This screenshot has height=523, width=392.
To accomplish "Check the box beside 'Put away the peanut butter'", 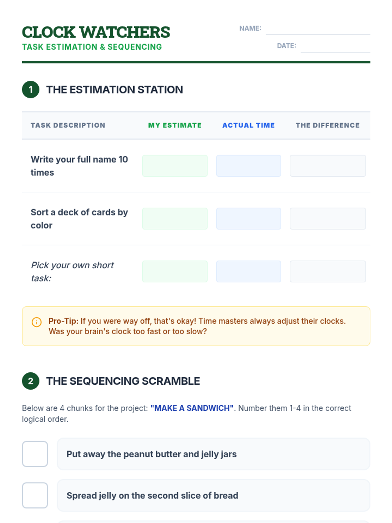I will click(x=35, y=454).
